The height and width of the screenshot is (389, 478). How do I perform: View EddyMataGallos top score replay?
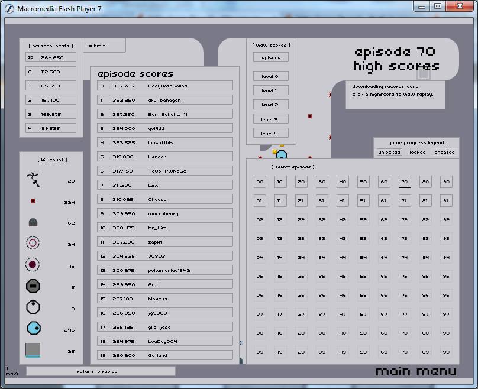point(165,86)
